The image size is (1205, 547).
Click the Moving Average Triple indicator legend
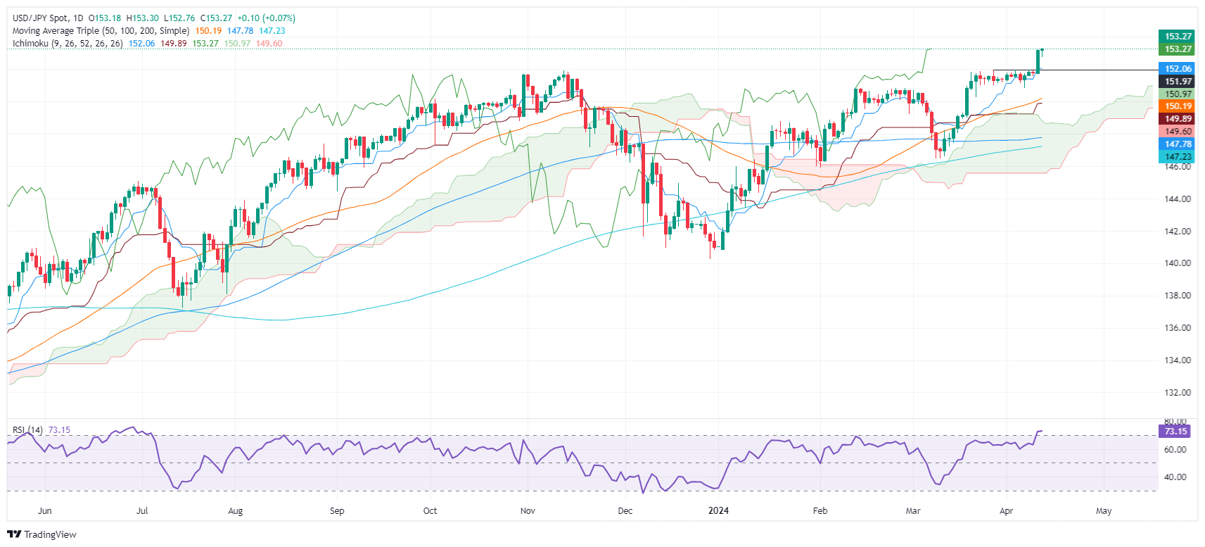101,31
